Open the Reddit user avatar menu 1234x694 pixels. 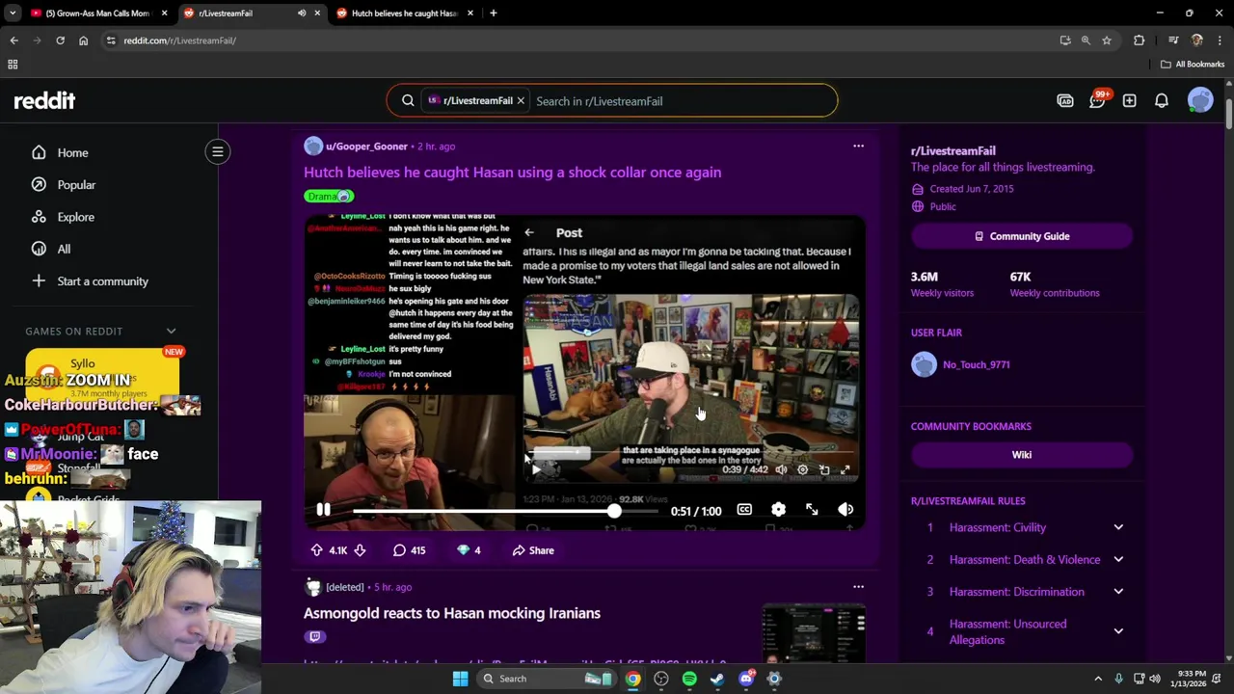point(1200,100)
